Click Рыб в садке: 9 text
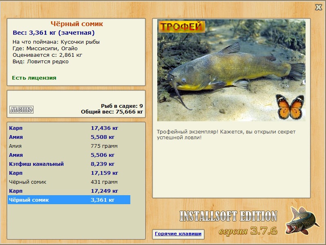Image resolution: width=326 pixels, height=245 pixels. click(122, 106)
